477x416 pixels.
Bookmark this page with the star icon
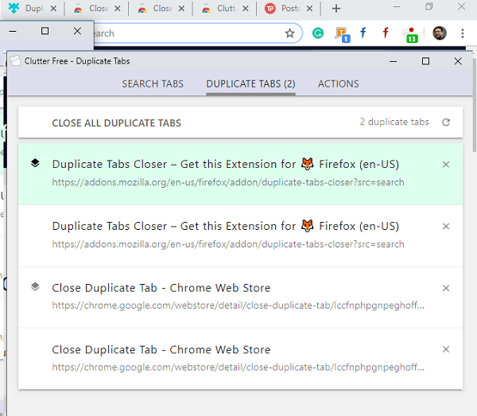pos(290,33)
